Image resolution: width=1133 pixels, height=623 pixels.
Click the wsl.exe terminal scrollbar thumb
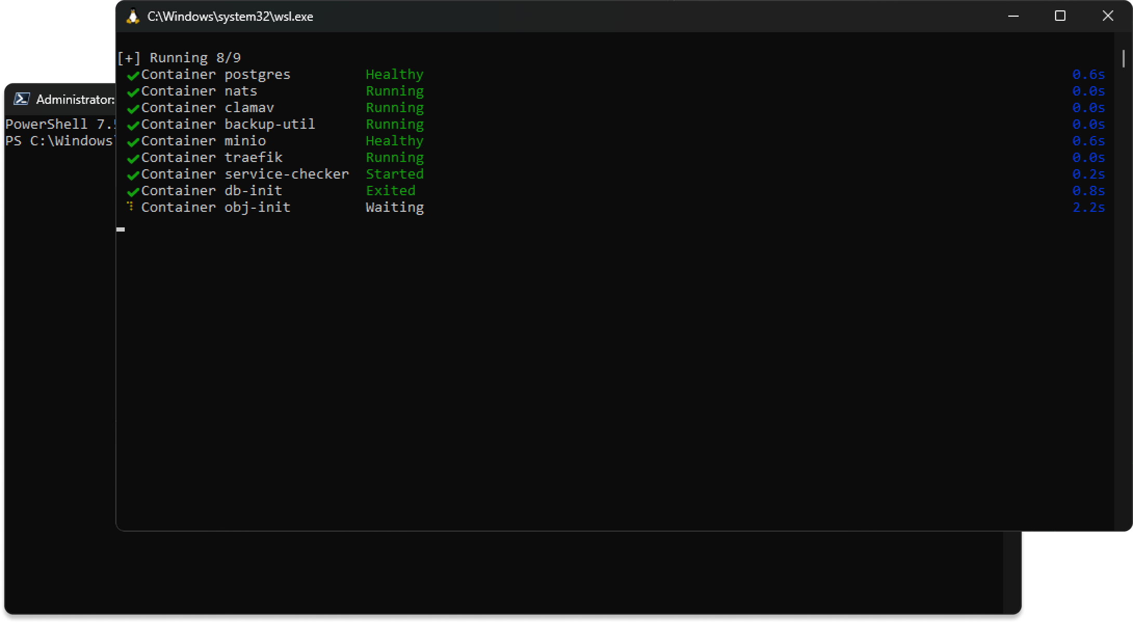pos(1123,59)
